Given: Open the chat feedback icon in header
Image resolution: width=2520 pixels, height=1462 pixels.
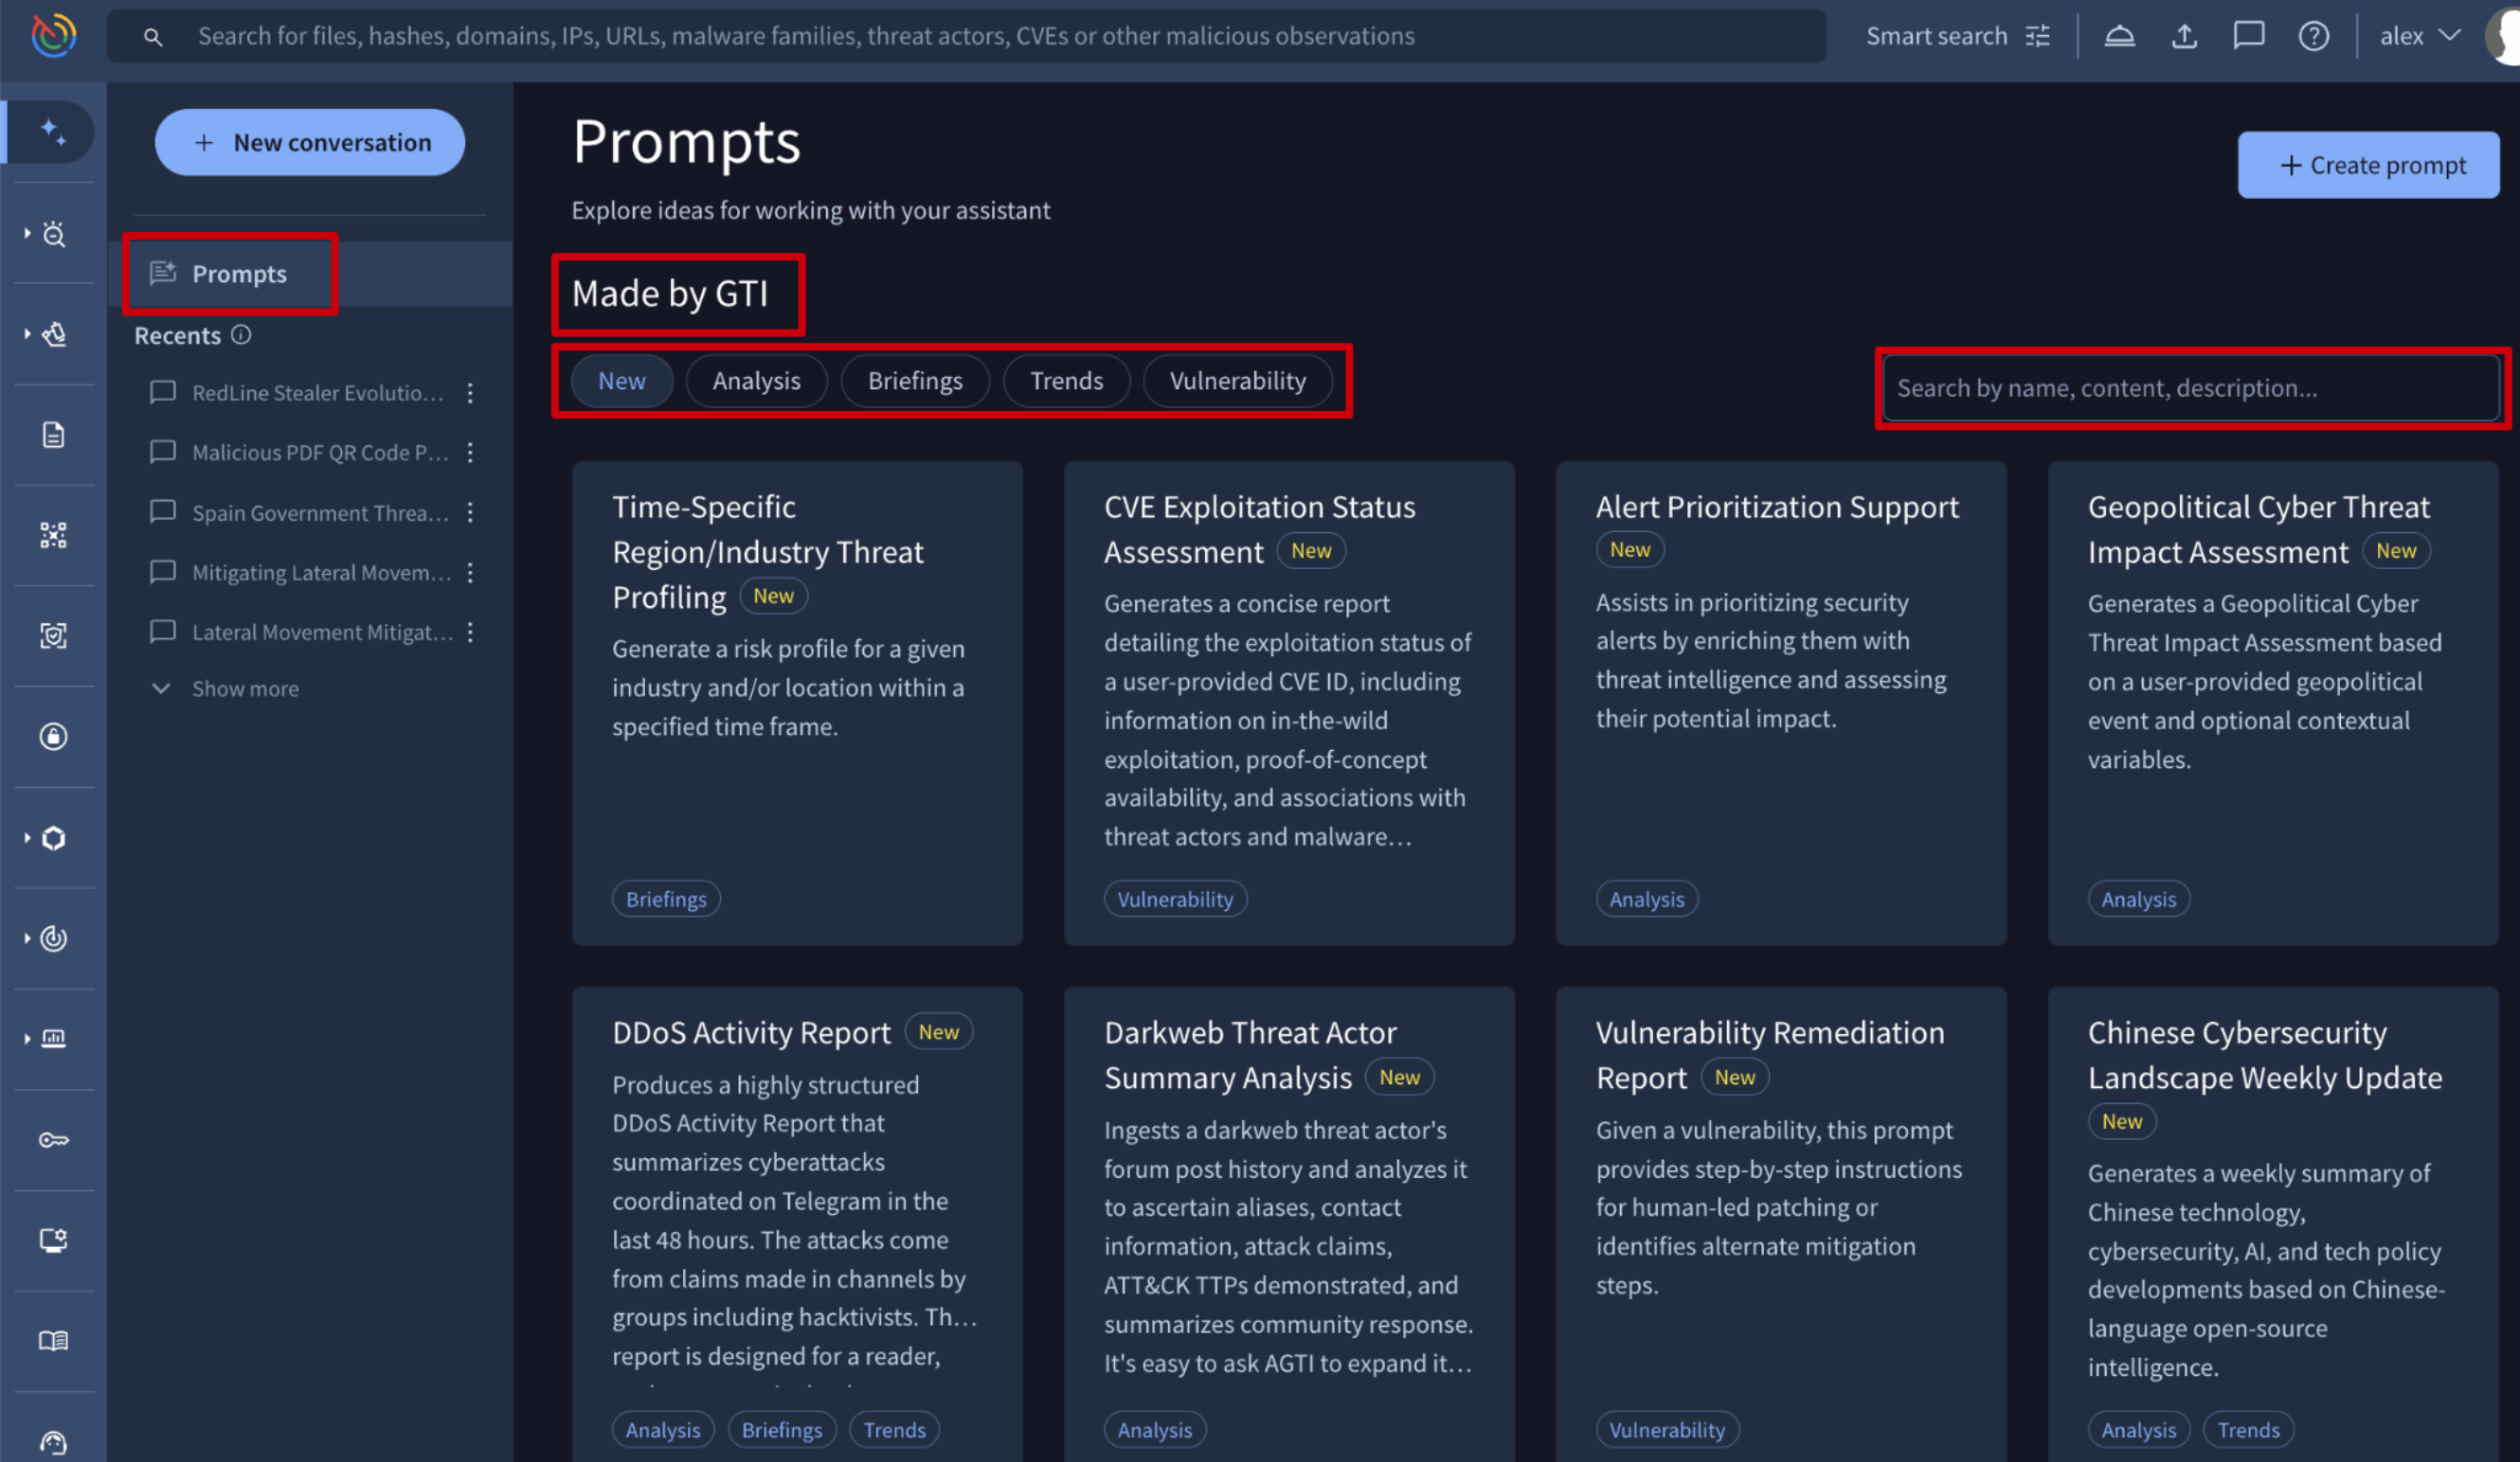Looking at the screenshot, I should (x=2248, y=37).
